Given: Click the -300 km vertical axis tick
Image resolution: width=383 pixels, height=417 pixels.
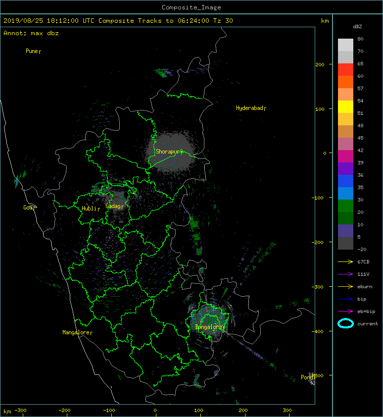Looking at the screenshot, I should click(x=317, y=287).
